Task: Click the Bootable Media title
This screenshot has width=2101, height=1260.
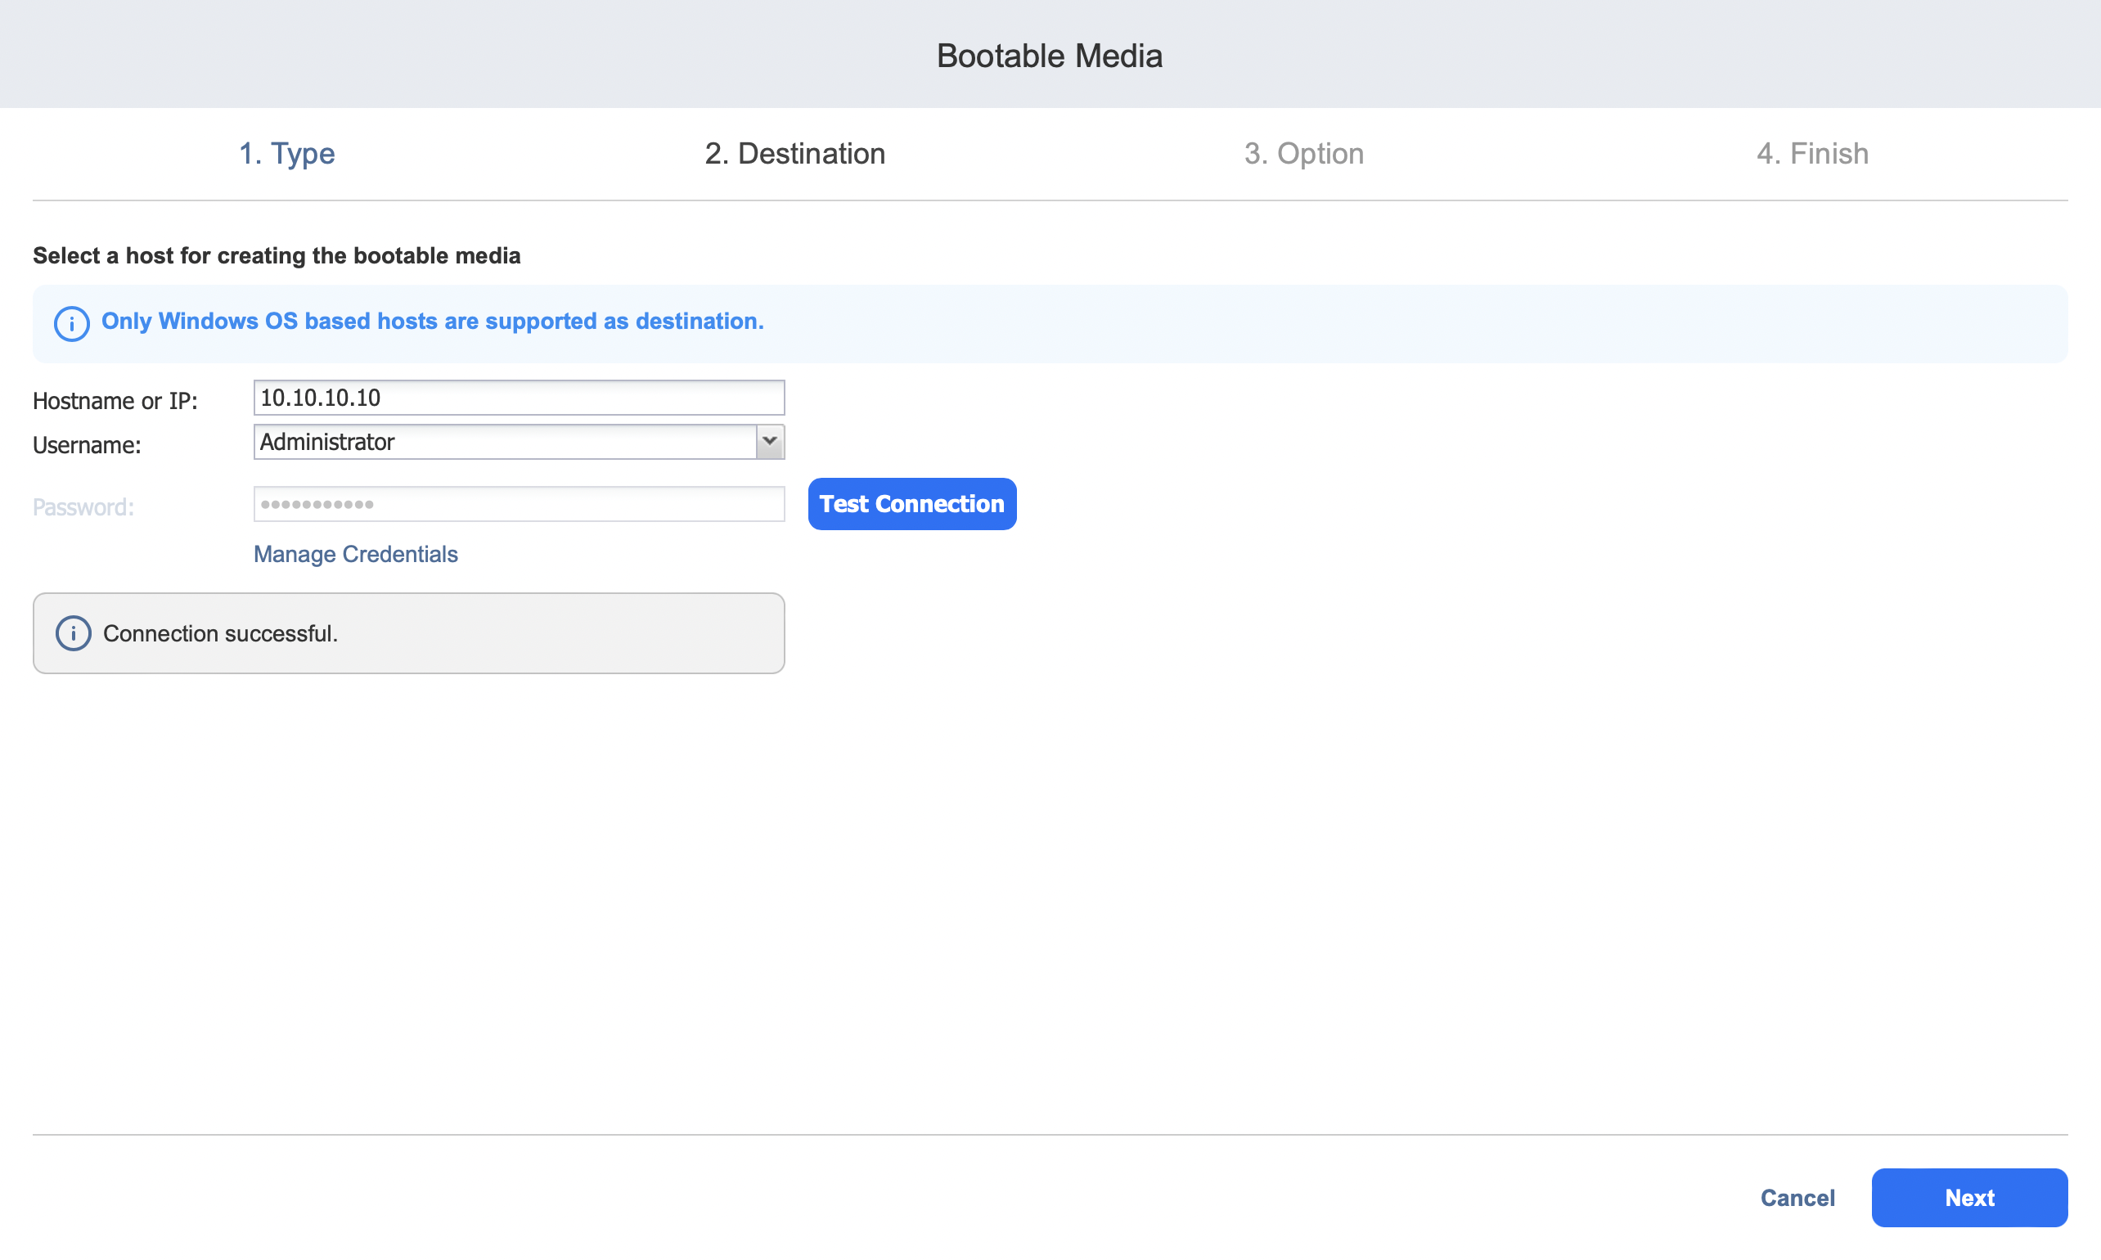Action: 1049,56
